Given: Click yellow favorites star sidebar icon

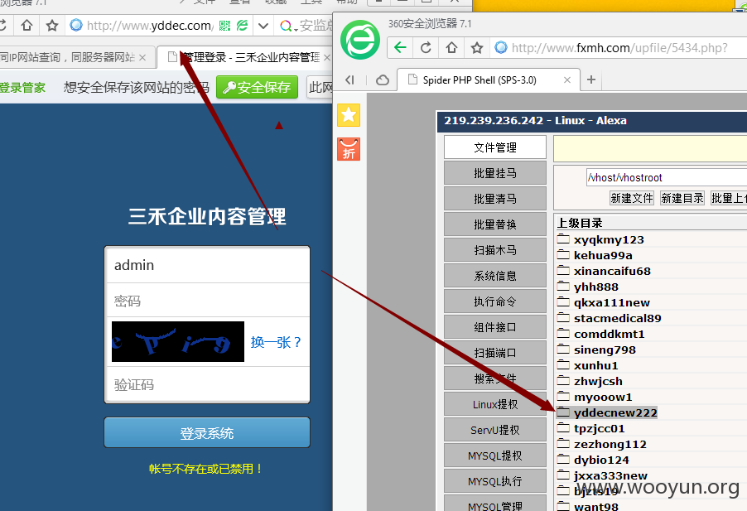Looking at the screenshot, I should click(349, 115).
